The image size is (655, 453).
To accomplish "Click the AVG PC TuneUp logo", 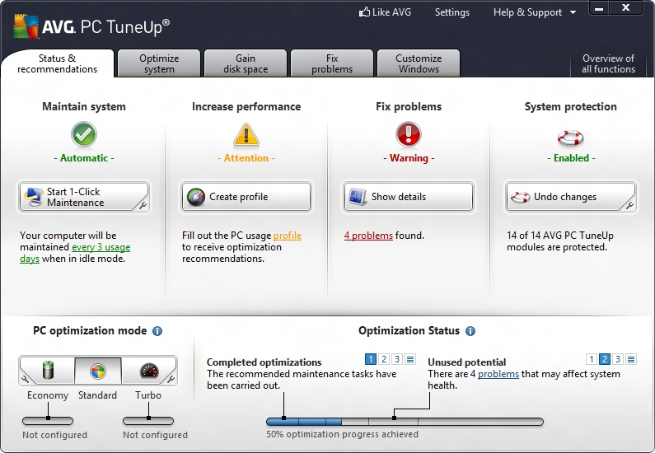I will [x=91, y=26].
